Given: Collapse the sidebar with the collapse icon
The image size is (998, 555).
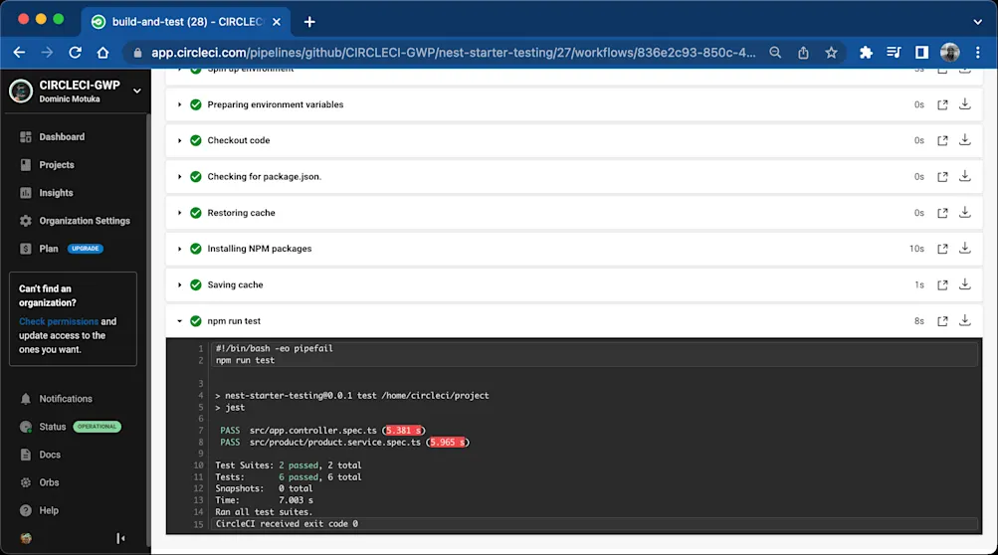Looking at the screenshot, I should [120, 538].
